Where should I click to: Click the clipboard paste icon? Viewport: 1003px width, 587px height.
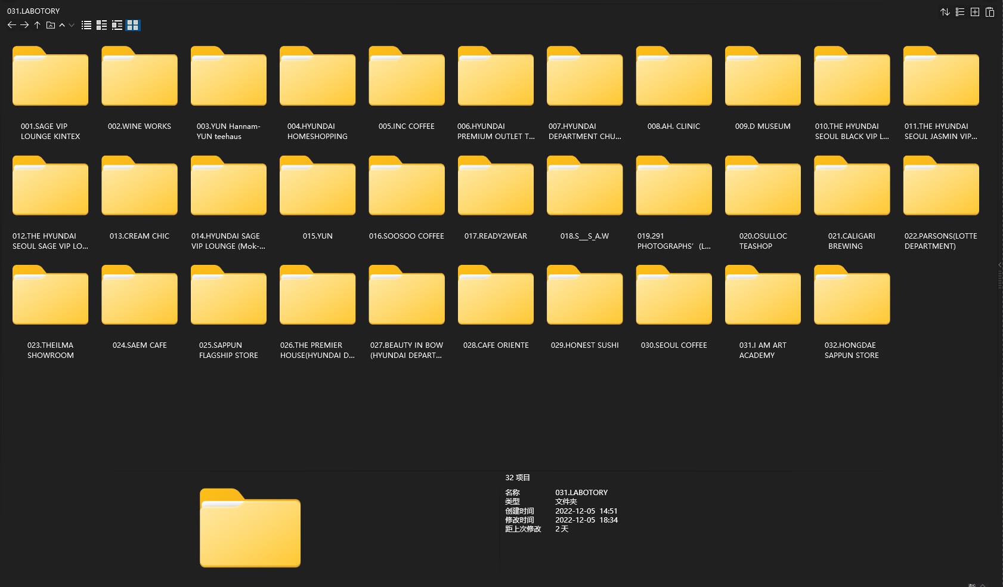[x=989, y=12]
